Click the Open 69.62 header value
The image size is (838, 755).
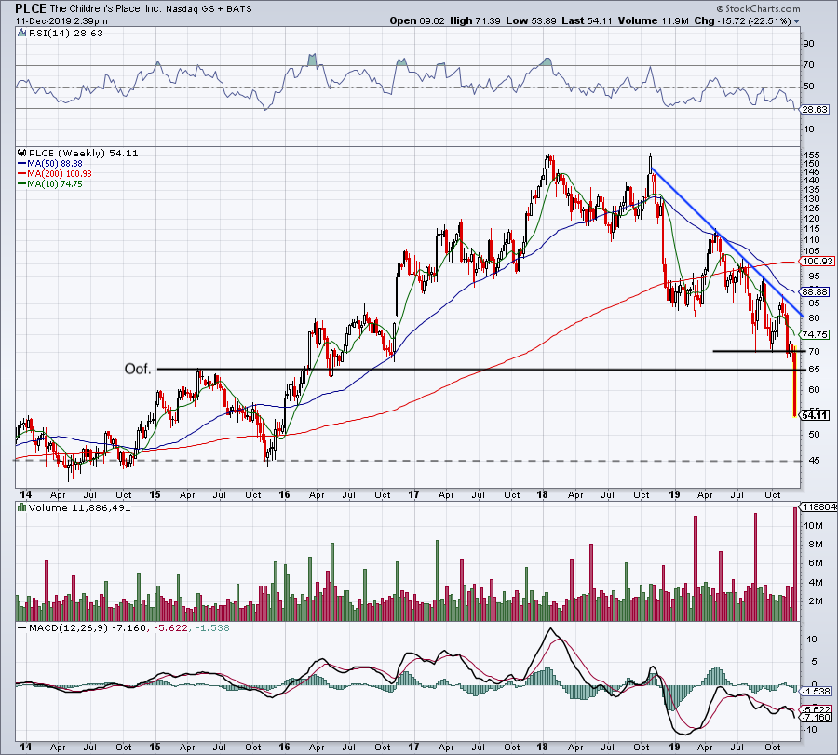coord(417,20)
